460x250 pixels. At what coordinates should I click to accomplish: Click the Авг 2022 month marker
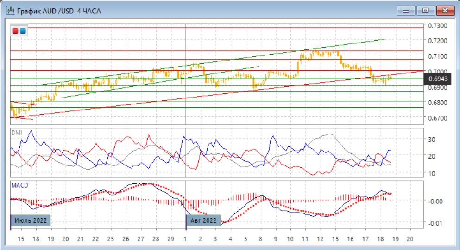[x=203, y=220]
